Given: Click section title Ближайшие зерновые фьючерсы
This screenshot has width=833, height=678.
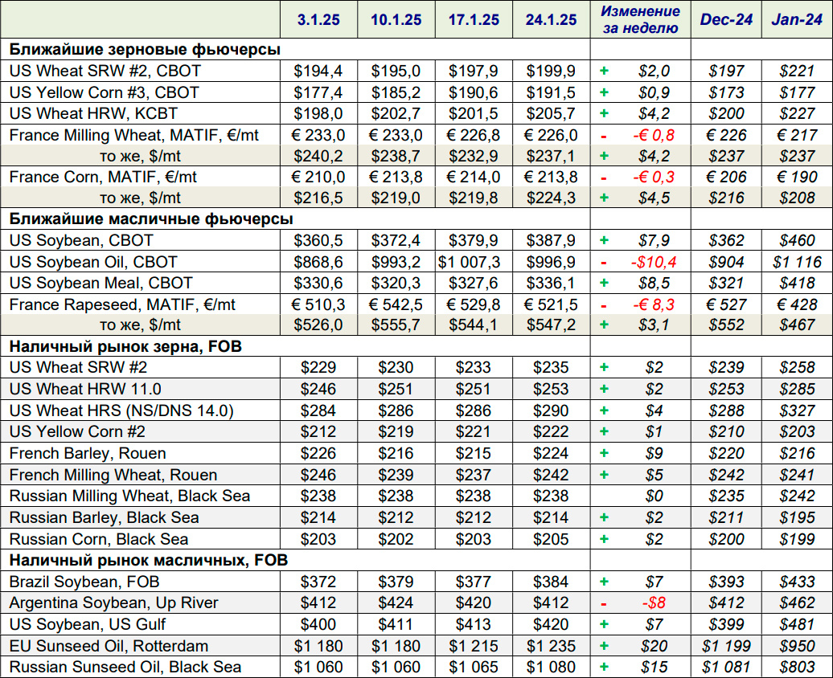Looking at the screenshot, I should coord(145,50).
